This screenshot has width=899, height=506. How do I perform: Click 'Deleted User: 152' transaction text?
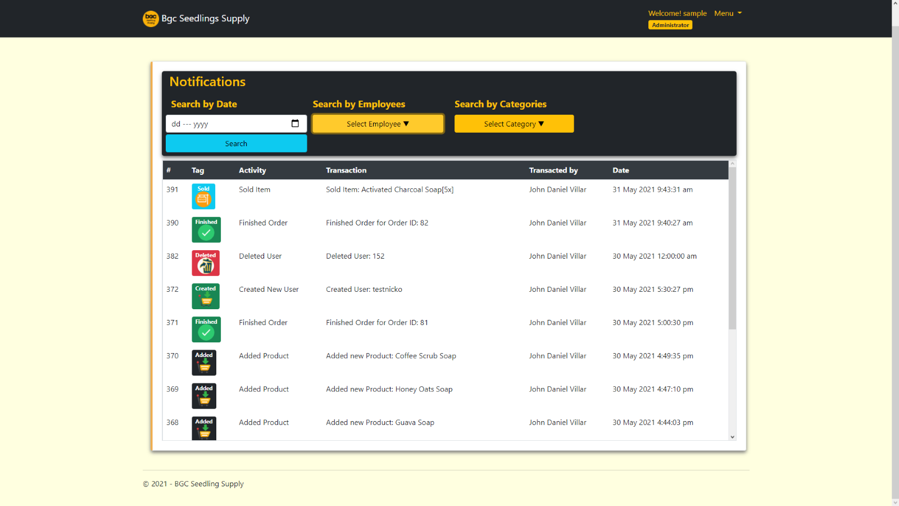(355, 256)
